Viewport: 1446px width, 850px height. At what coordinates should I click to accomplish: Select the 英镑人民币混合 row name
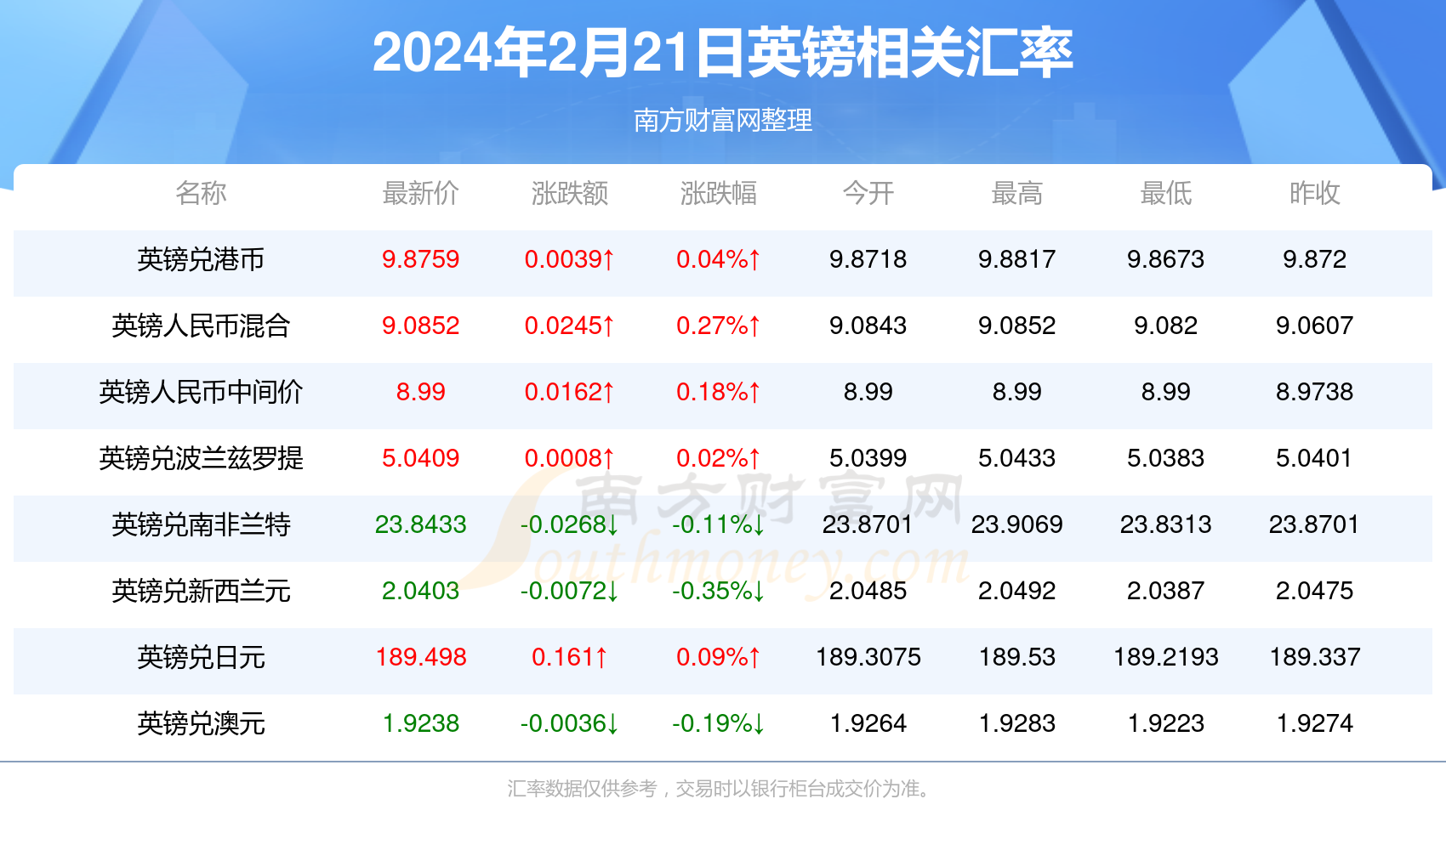(201, 326)
